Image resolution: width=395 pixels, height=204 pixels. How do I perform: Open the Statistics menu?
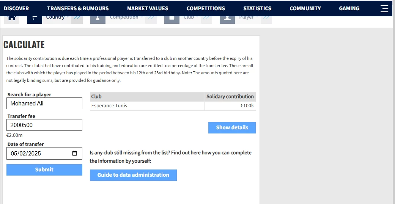[x=257, y=8]
